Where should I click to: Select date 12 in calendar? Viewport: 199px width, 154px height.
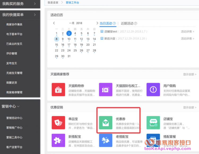pyautogui.click(x=81, y=39)
